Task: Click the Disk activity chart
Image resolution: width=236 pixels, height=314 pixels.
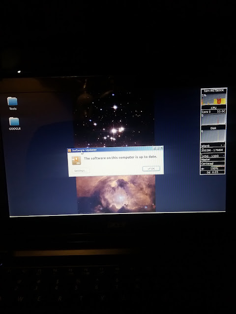Action: pyautogui.click(x=213, y=136)
